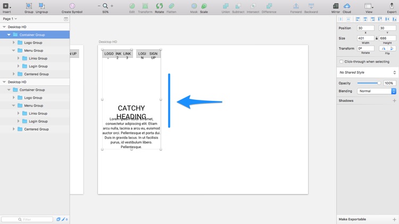Click the Mask tool icon
This screenshot has height=224, width=399.
coord(194,6)
